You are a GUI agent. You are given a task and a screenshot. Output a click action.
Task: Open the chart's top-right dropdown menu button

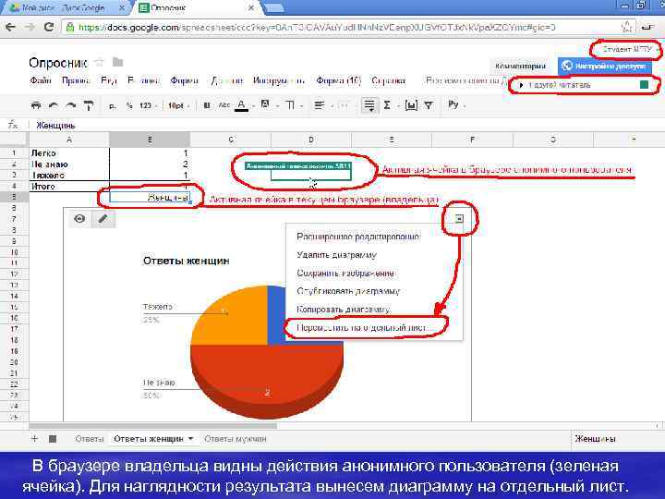pos(459,218)
